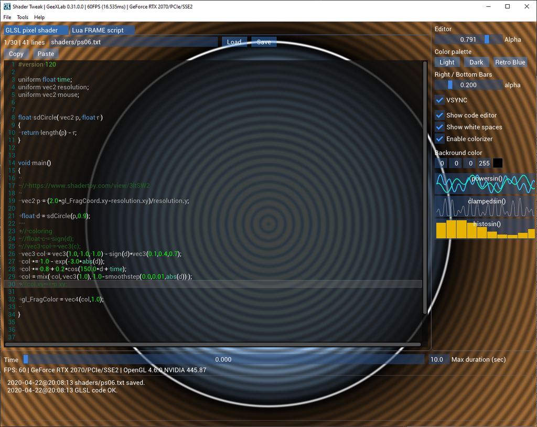Image resolution: width=537 pixels, height=427 pixels.
Task: Toggle Enable colorizer checkbox
Action: [x=439, y=139]
